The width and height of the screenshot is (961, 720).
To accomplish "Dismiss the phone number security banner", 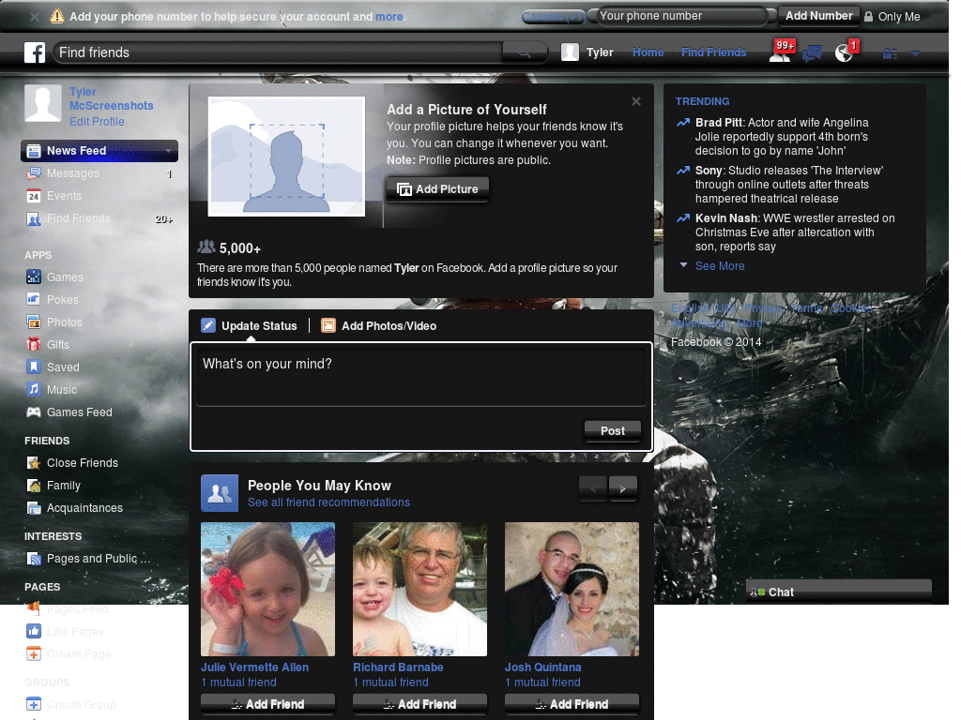I will pyautogui.click(x=35, y=17).
